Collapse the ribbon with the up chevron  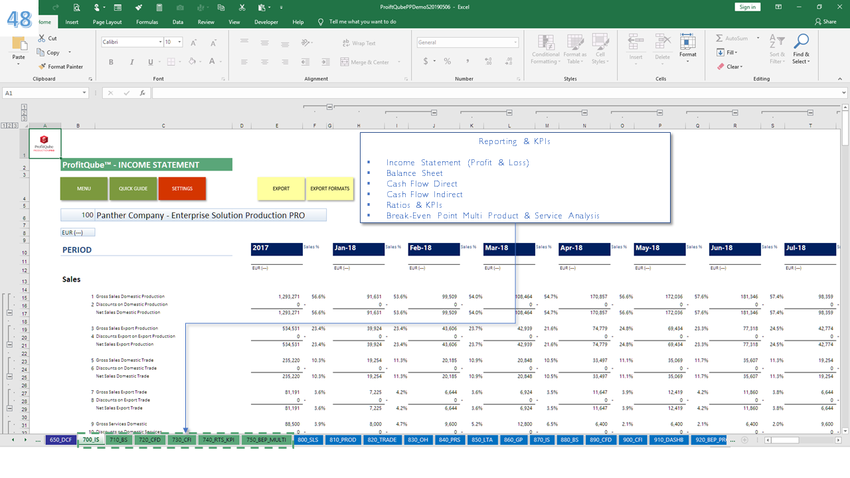coord(841,80)
